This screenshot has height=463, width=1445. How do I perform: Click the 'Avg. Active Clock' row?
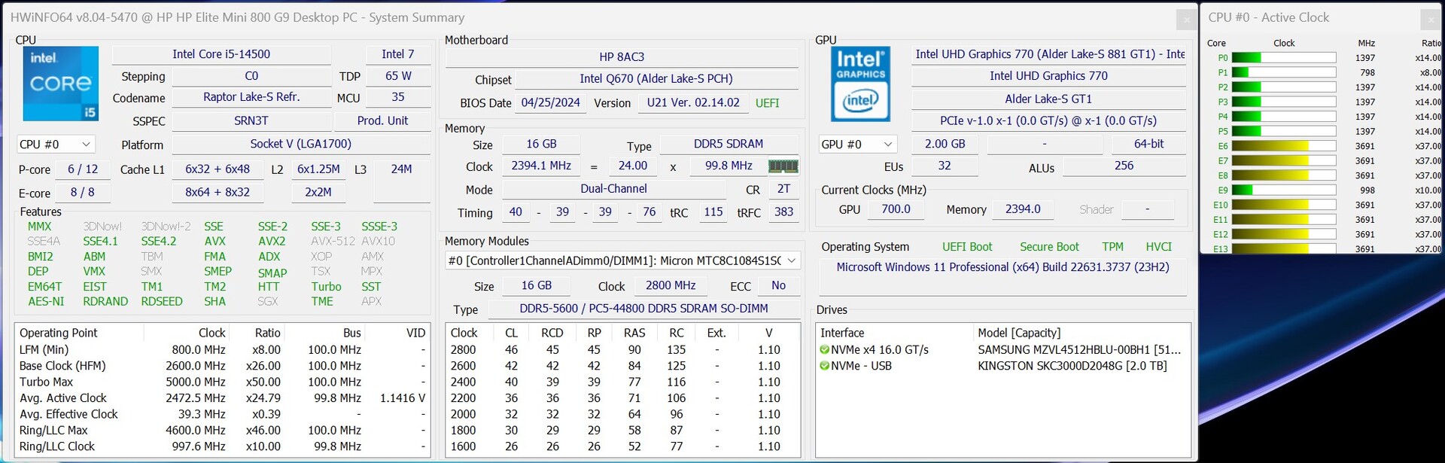click(222, 398)
